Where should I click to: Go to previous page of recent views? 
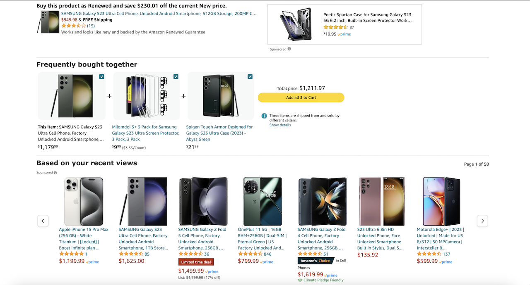pos(43,221)
